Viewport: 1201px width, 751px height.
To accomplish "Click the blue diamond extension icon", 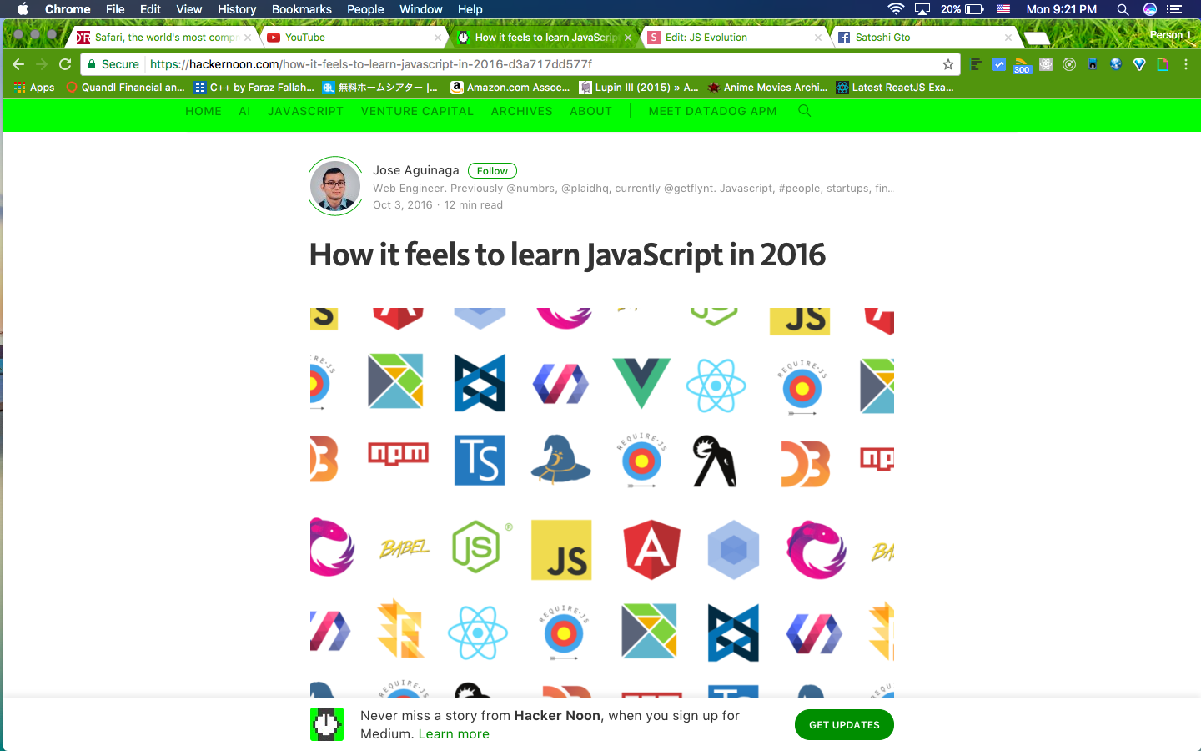I will tap(1139, 64).
